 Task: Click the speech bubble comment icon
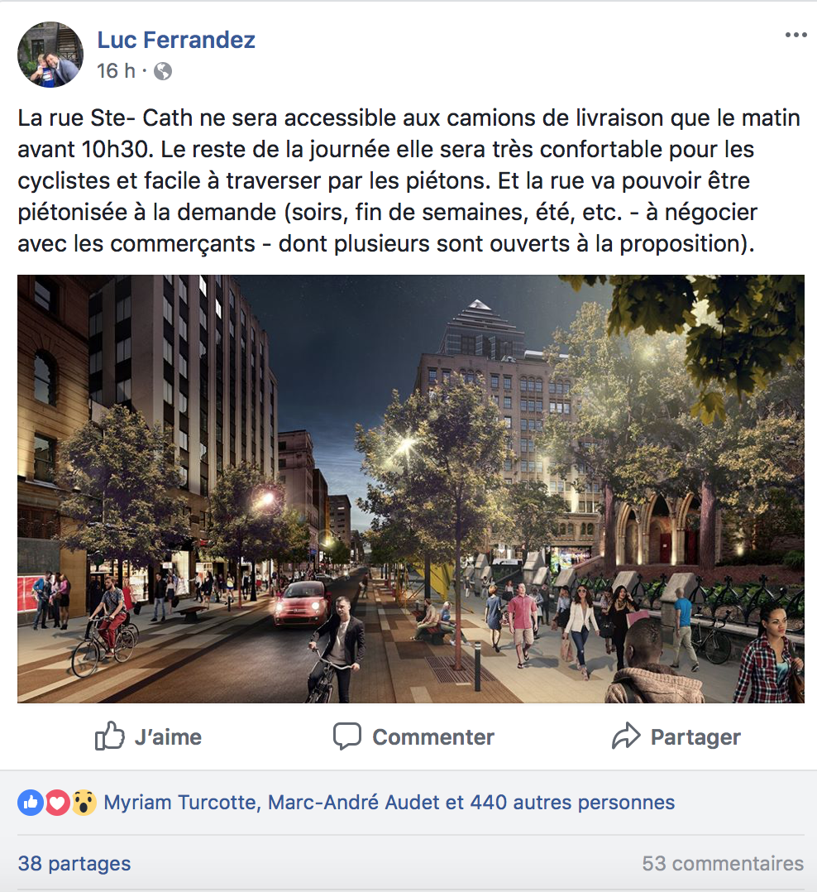pos(346,736)
